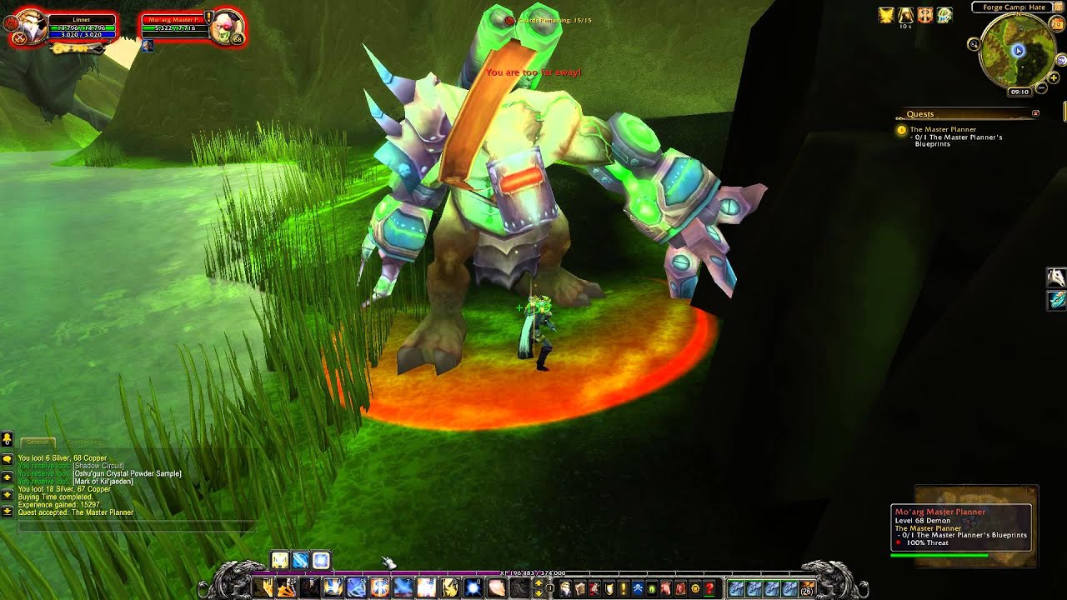Click the [Shadow Circuit] item link in chat
The width and height of the screenshot is (1067, 600).
(x=98, y=466)
